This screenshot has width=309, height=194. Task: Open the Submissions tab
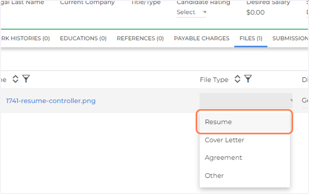coord(290,38)
